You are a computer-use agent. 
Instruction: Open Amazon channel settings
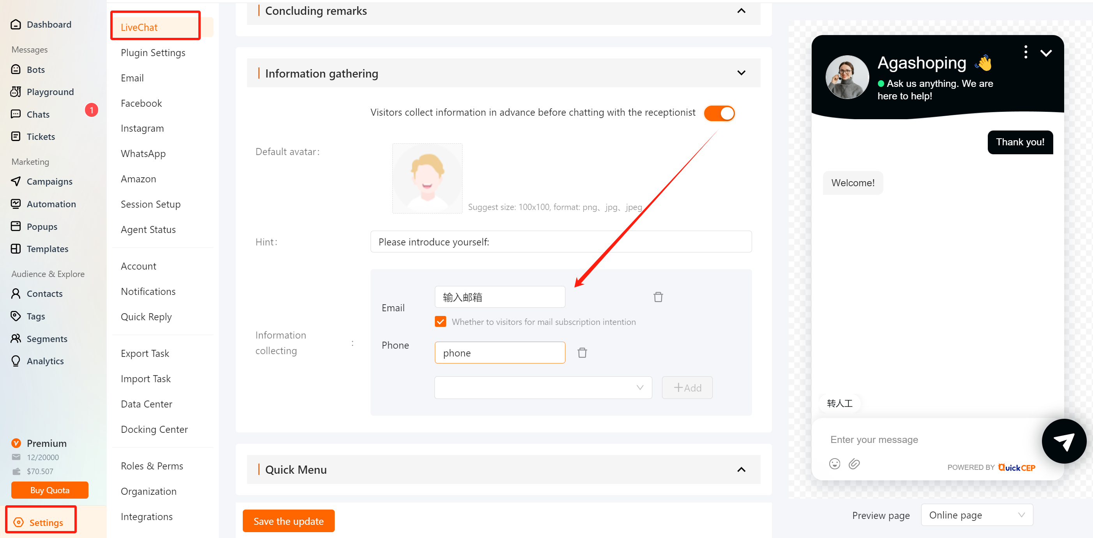coord(138,179)
